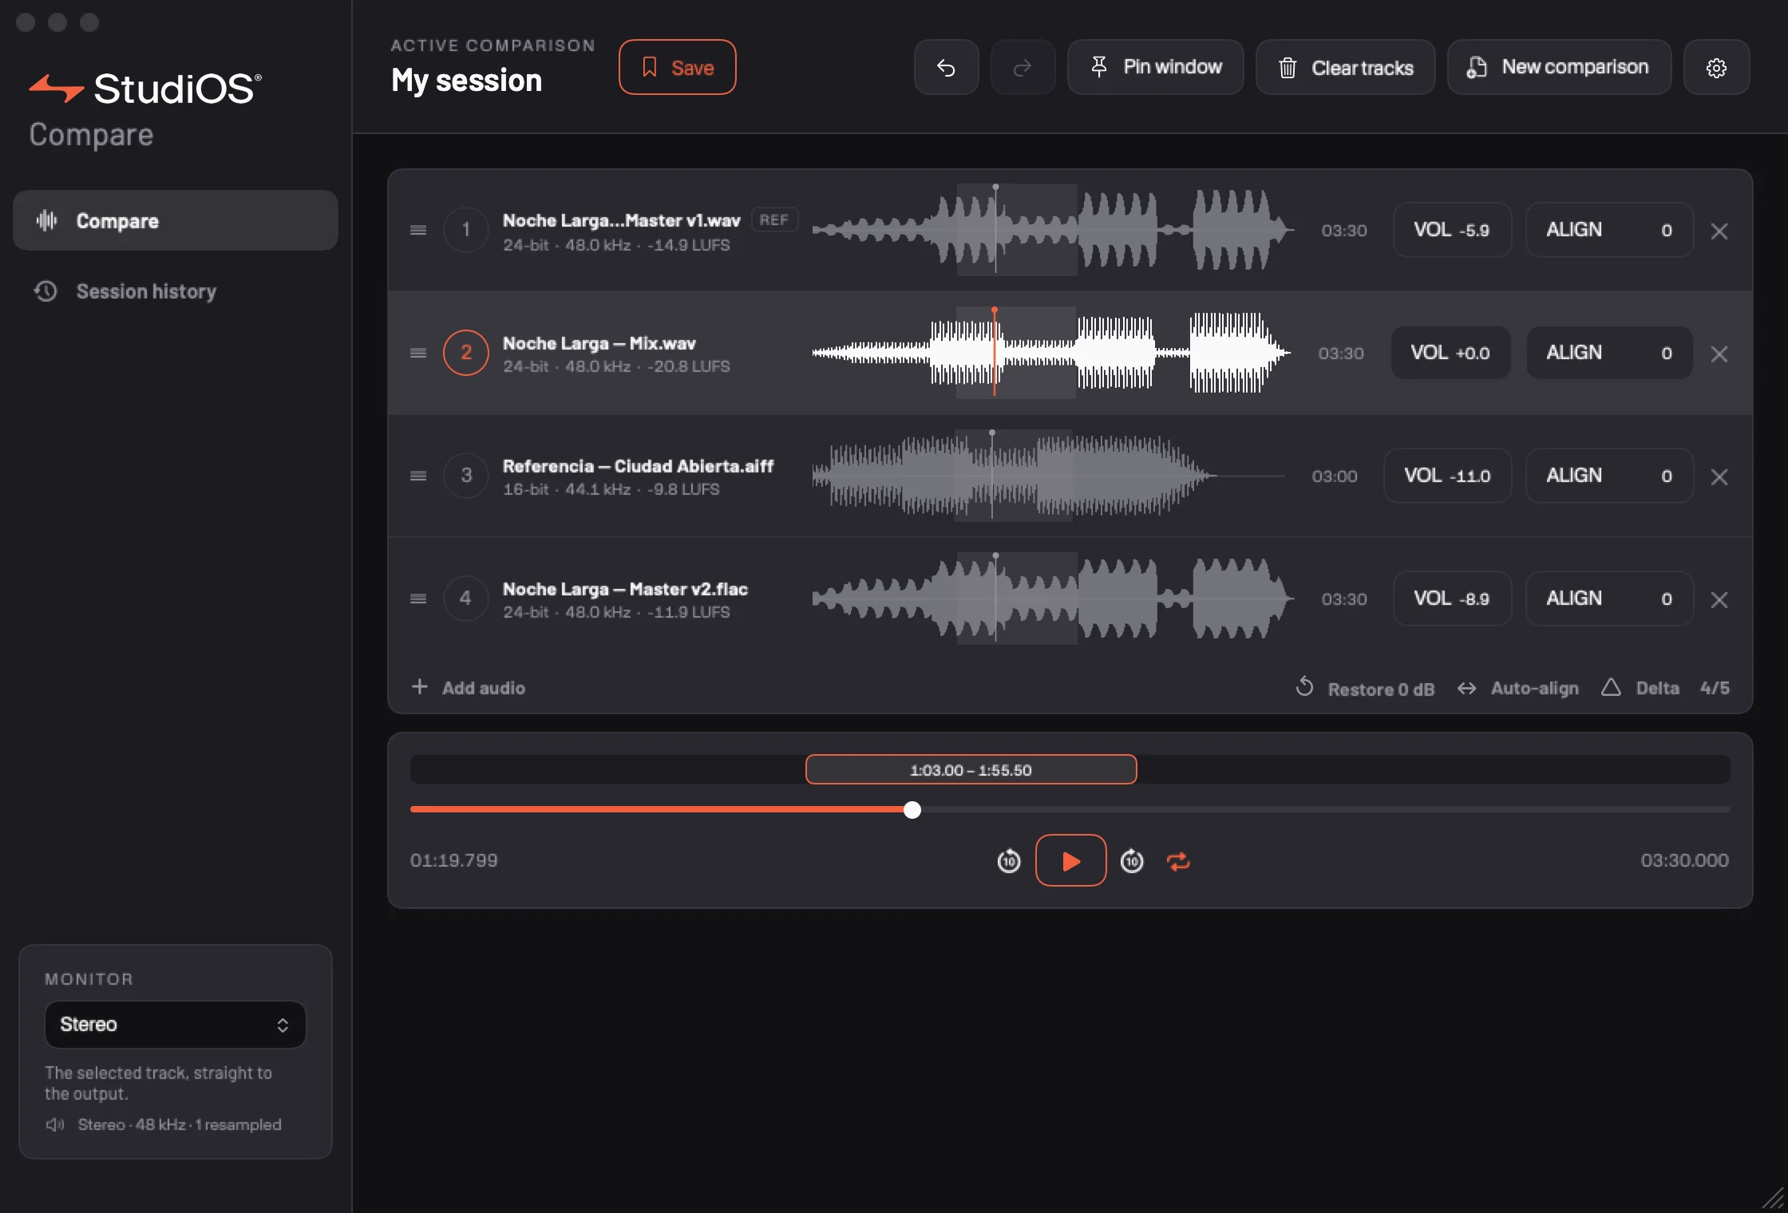The height and width of the screenshot is (1213, 1788).
Task: Click ALIGN field on Mix.wav track
Action: click(x=1609, y=353)
